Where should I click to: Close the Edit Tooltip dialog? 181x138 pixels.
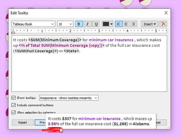[166, 13]
